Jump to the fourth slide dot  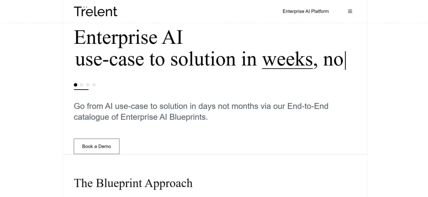coord(94,84)
